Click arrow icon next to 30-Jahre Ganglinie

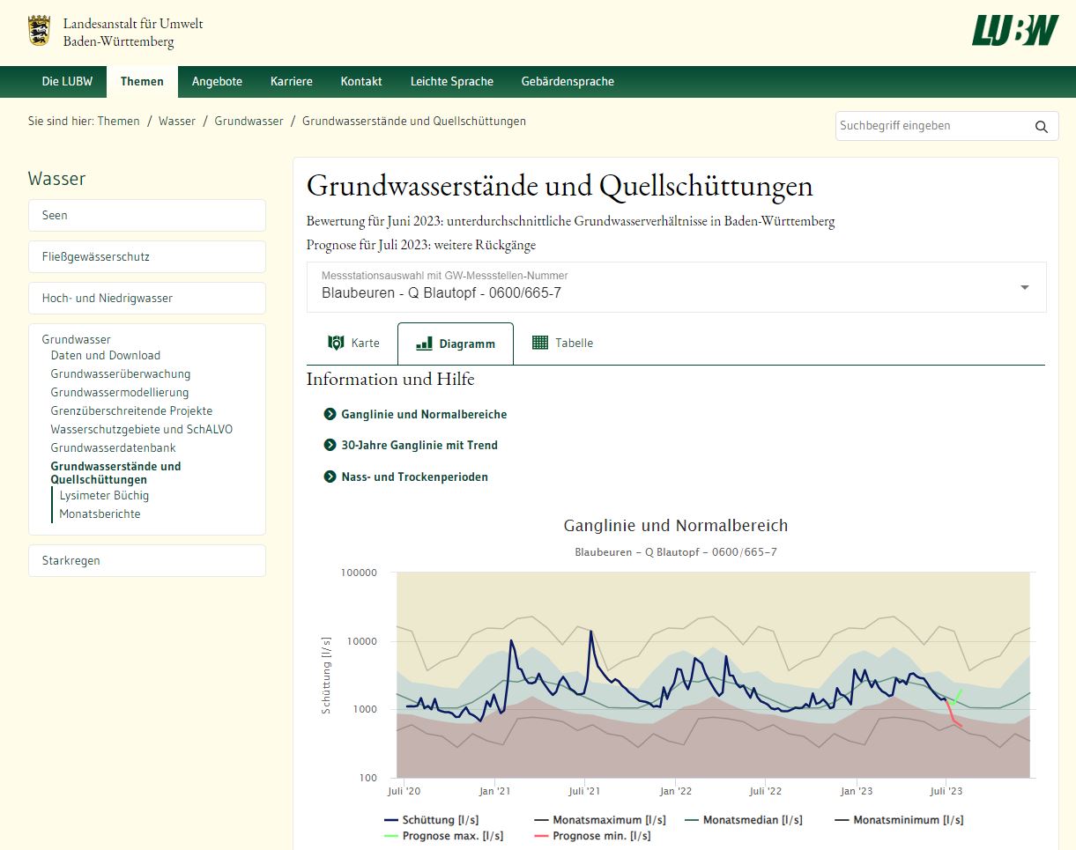pos(330,446)
